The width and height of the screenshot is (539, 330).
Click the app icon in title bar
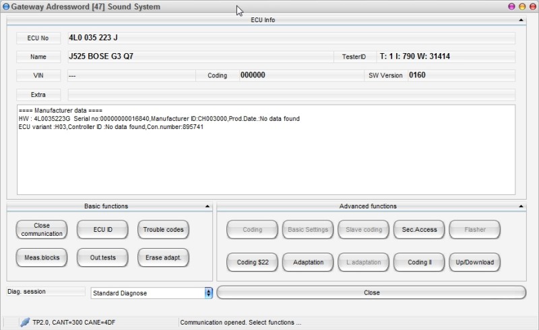[x=6, y=7]
